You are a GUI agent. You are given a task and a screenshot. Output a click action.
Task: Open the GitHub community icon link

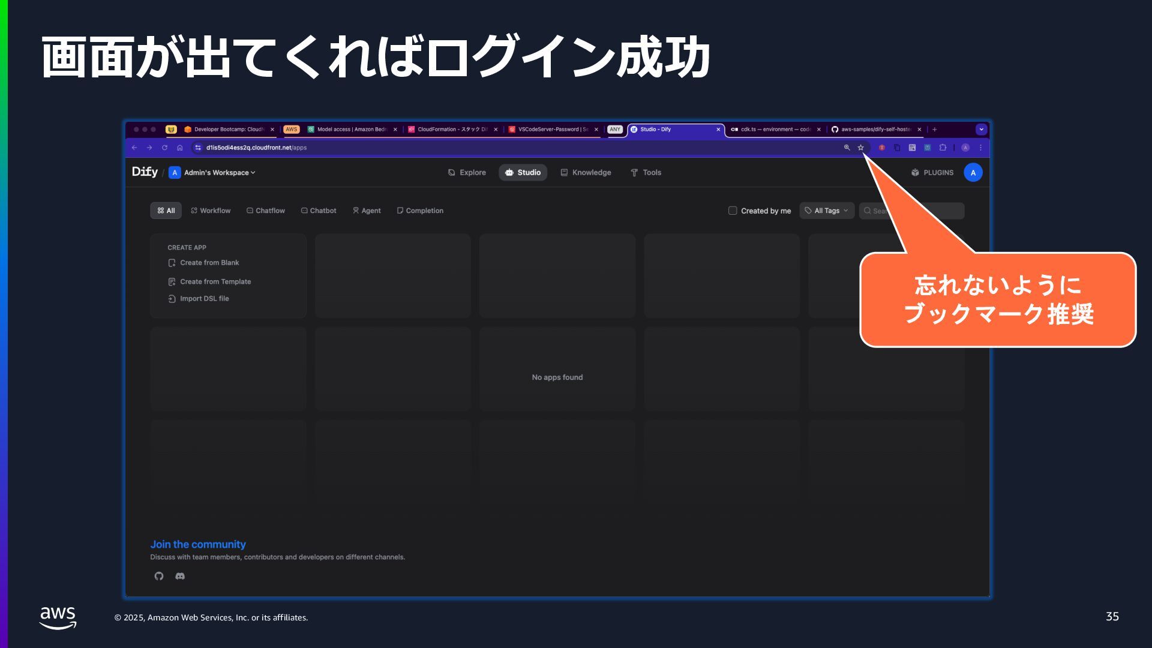click(159, 576)
